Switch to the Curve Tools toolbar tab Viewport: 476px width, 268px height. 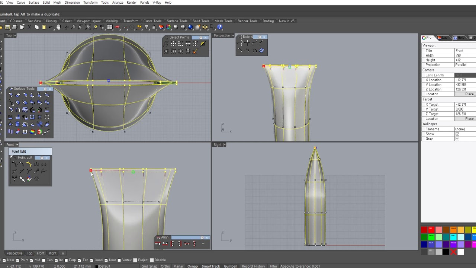click(x=152, y=21)
